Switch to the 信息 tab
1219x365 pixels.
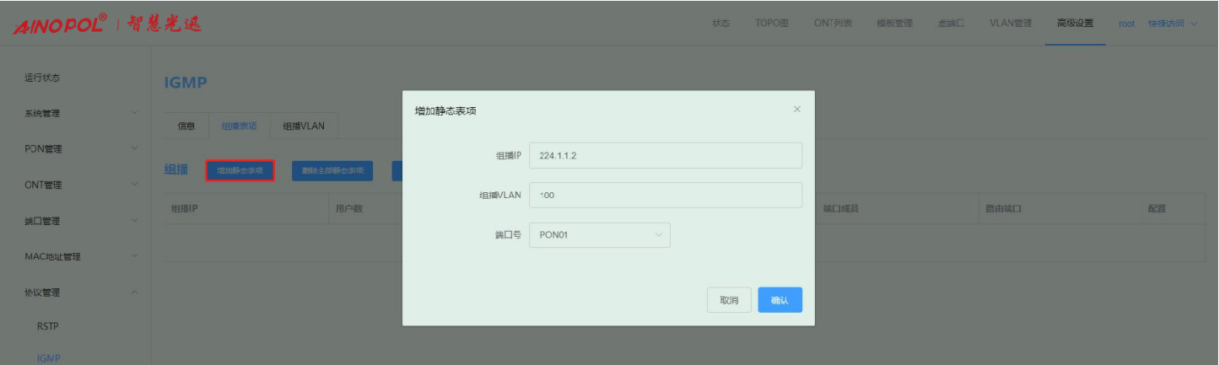(186, 126)
